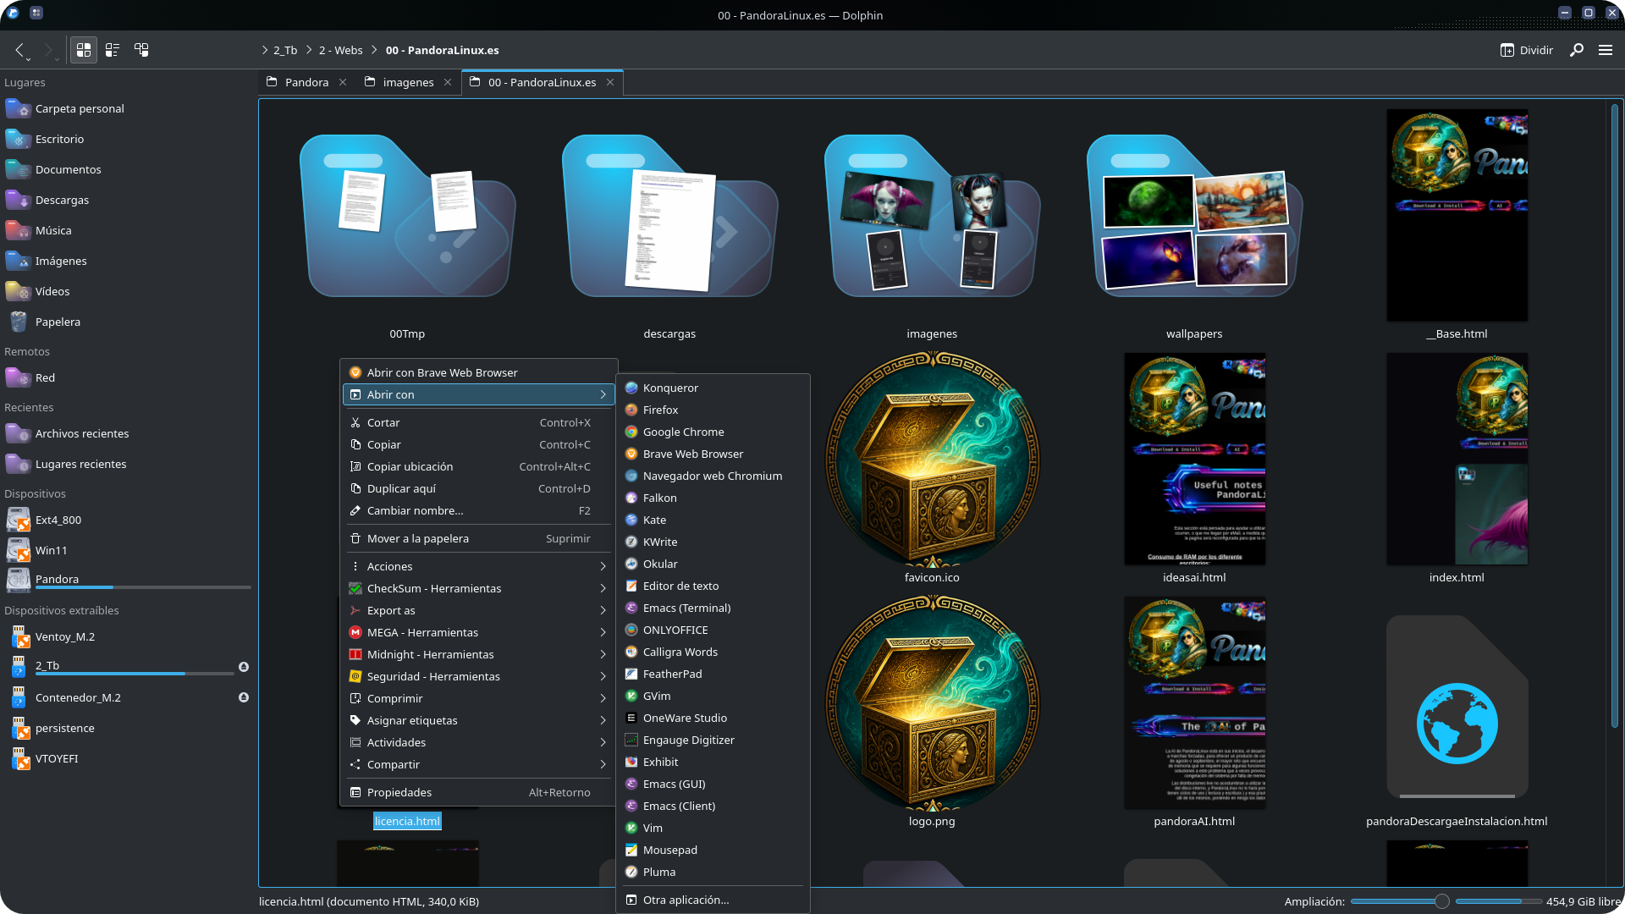Choose Copiar ubicación in the context menu

(478, 466)
